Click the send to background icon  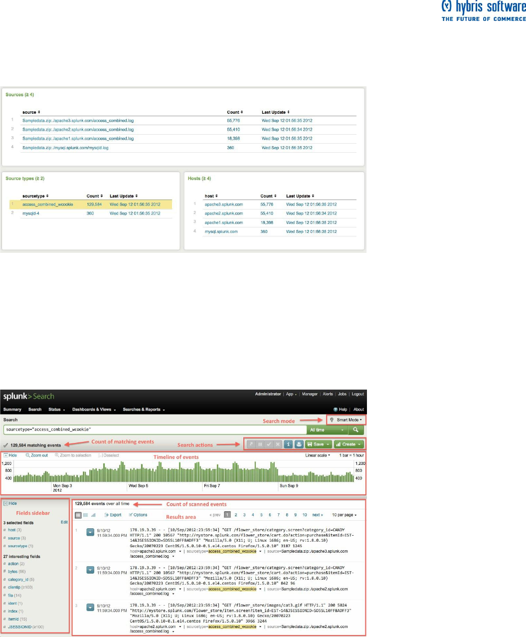pyautogui.click(x=251, y=444)
